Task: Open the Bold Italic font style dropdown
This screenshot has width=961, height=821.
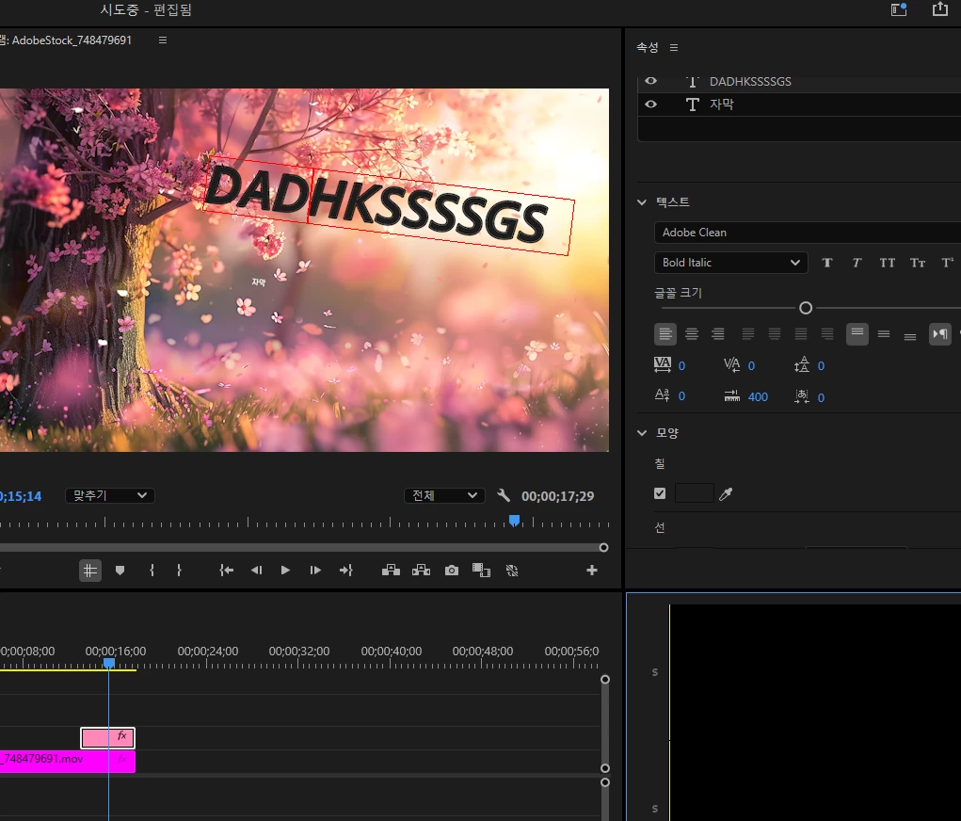Action: pos(730,263)
